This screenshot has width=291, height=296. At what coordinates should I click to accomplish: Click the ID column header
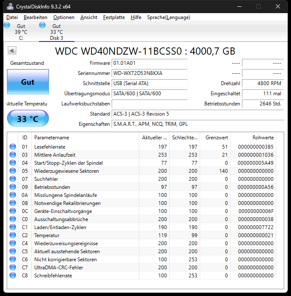(x=25, y=138)
